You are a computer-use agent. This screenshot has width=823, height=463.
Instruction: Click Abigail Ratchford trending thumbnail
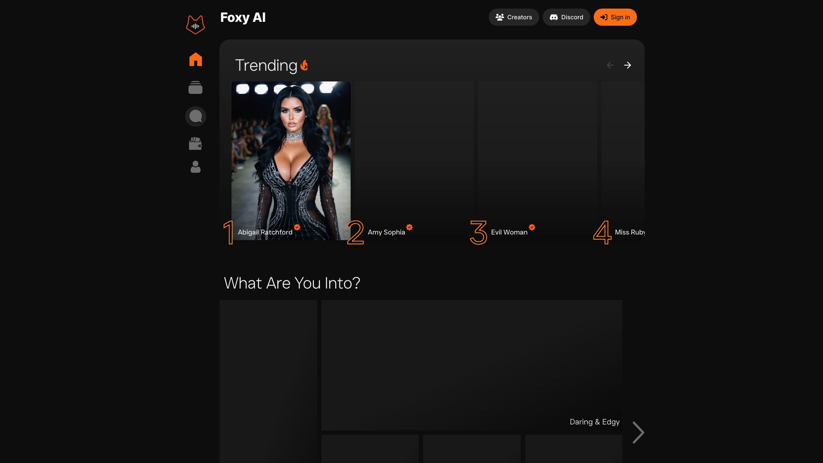[x=291, y=161]
